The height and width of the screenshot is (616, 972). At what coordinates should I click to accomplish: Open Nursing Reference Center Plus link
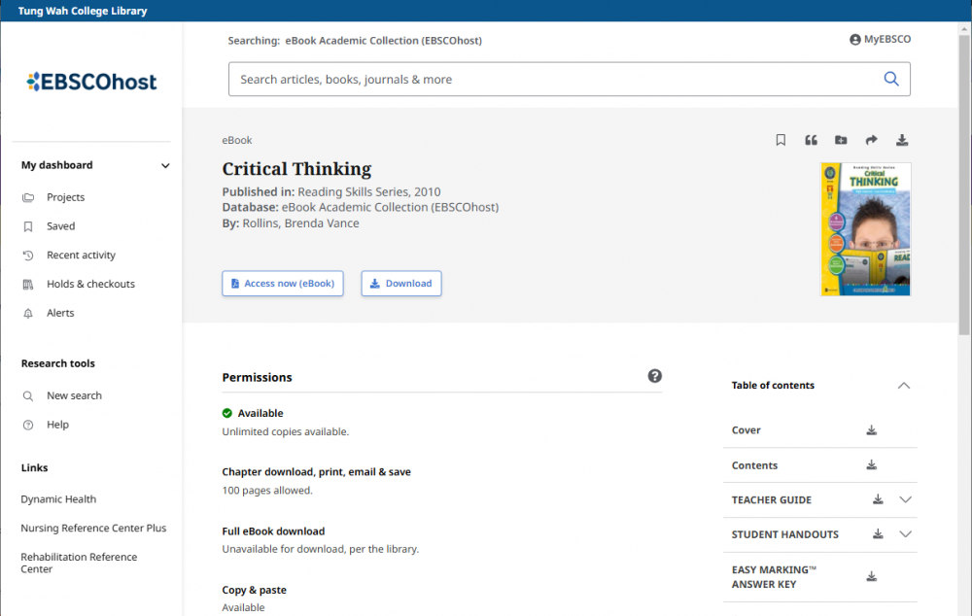[93, 528]
